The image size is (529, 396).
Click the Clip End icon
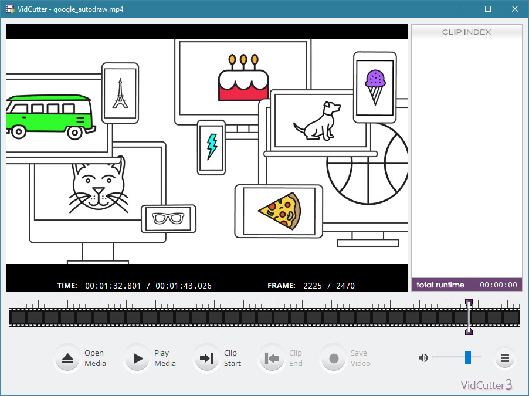pos(272,358)
